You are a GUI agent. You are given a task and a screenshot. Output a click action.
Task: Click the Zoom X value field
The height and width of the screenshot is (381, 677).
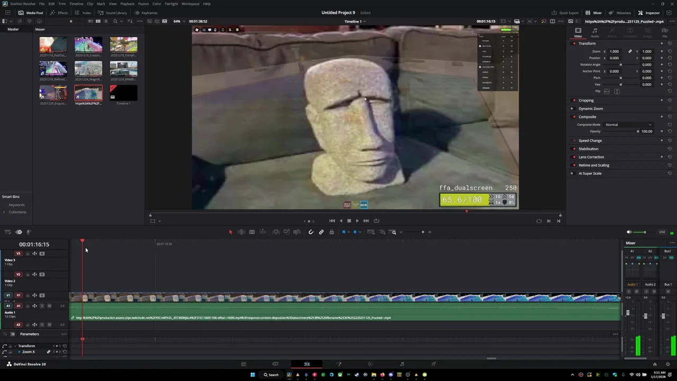tap(615, 51)
